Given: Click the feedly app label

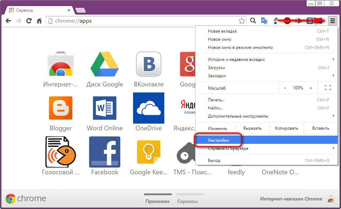Looking at the screenshot, I should point(236,172).
